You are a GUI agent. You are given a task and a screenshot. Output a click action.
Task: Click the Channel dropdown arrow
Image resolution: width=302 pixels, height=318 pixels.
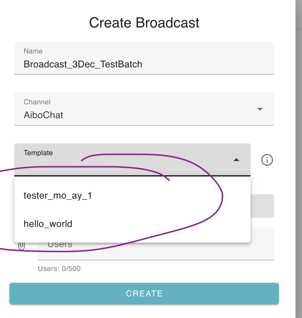coord(260,109)
